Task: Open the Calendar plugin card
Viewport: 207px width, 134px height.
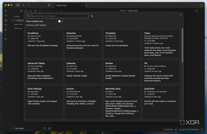Action: coord(83,72)
